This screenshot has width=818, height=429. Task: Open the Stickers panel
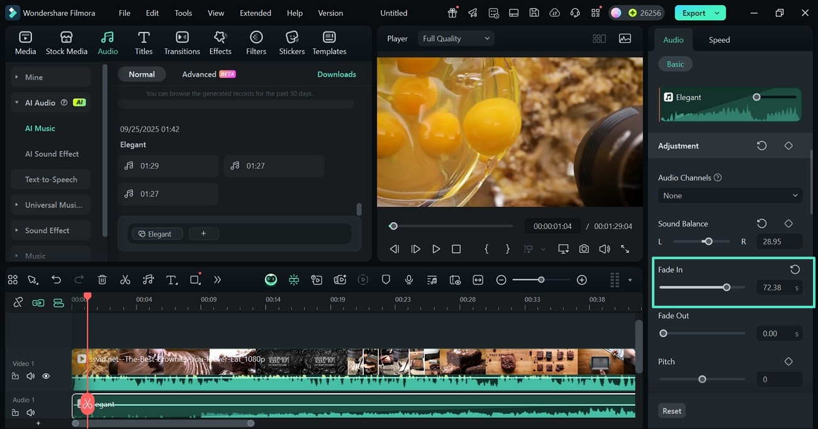[291, 43]
